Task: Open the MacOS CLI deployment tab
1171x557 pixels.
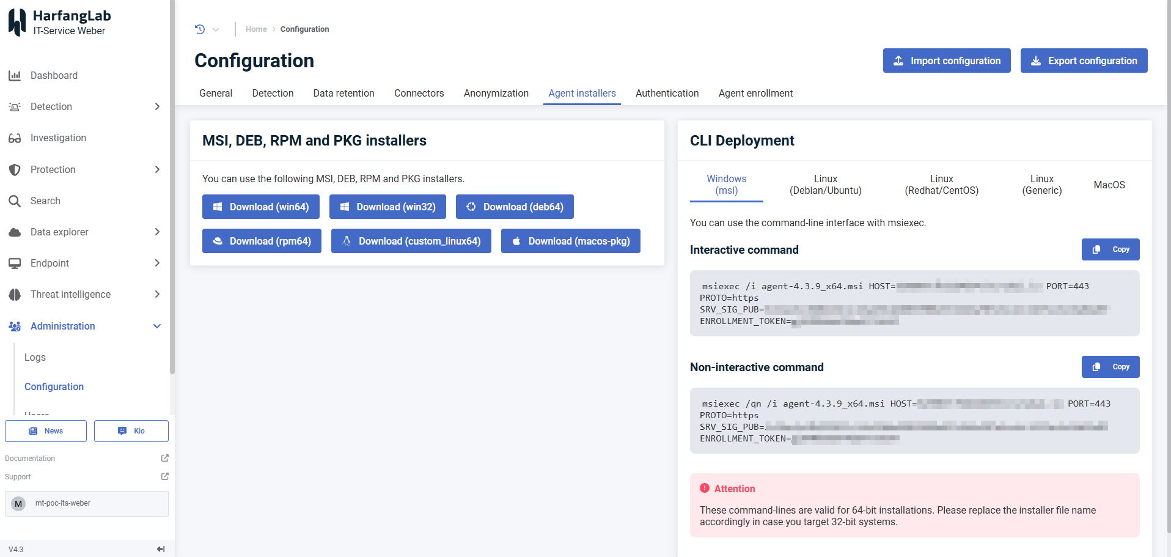Action: click(1109, 185)
